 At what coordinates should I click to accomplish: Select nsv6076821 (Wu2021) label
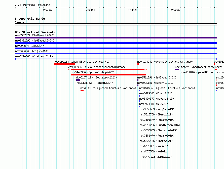[x=154, y=146]
